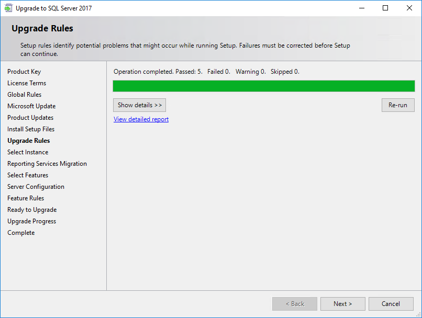422x318 pixels.
Task: Click the 'Operation completed. Passed: 5.' text
Action: (158, 72)
